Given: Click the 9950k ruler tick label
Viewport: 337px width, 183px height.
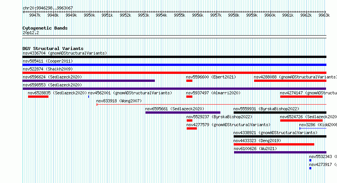Looking at the screenshot, I should pos(89,15).
